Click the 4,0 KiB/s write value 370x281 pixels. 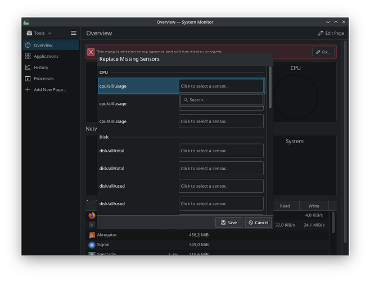(314, 215)
